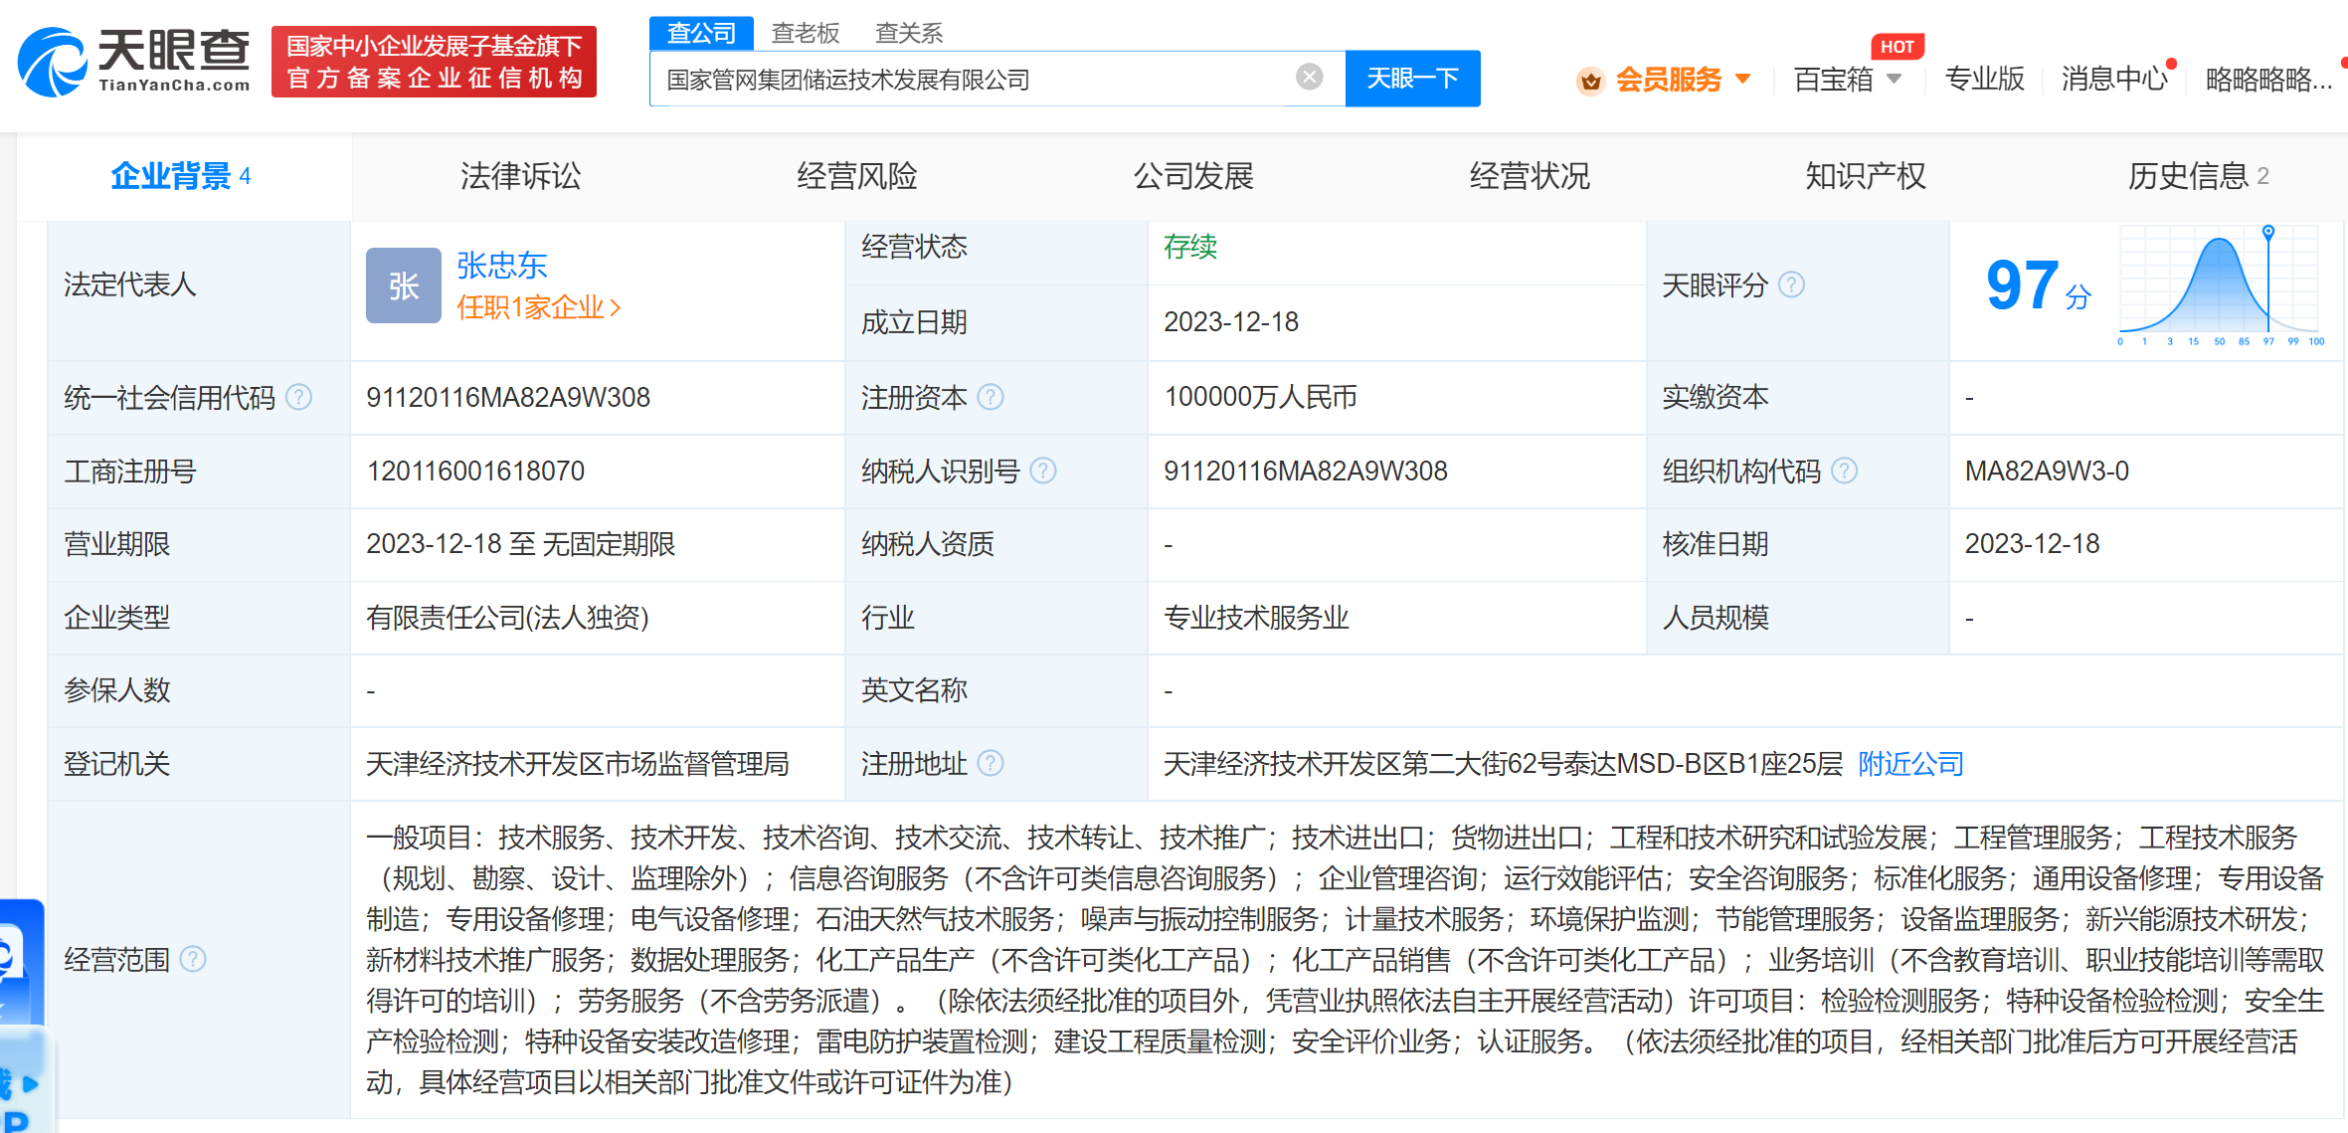The image size is (2348, 1133).
Task: Click help icon next to 经营范围
Action: [x=193, y=959]
